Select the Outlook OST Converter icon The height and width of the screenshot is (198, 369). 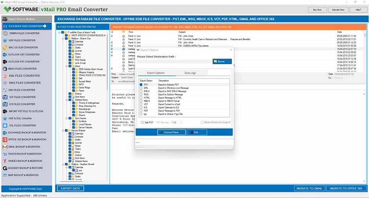5,55
